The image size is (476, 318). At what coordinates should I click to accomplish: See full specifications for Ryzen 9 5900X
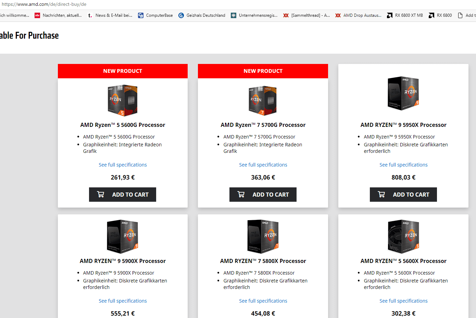coord(123,301)
